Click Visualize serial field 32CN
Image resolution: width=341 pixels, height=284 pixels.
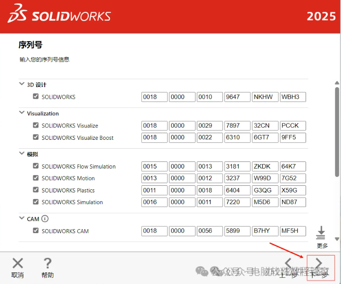[265, 126]
